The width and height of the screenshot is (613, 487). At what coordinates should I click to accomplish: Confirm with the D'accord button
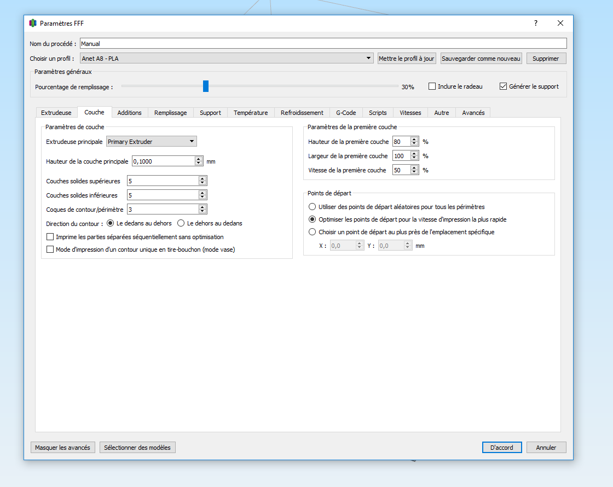(x=501, y=448)
